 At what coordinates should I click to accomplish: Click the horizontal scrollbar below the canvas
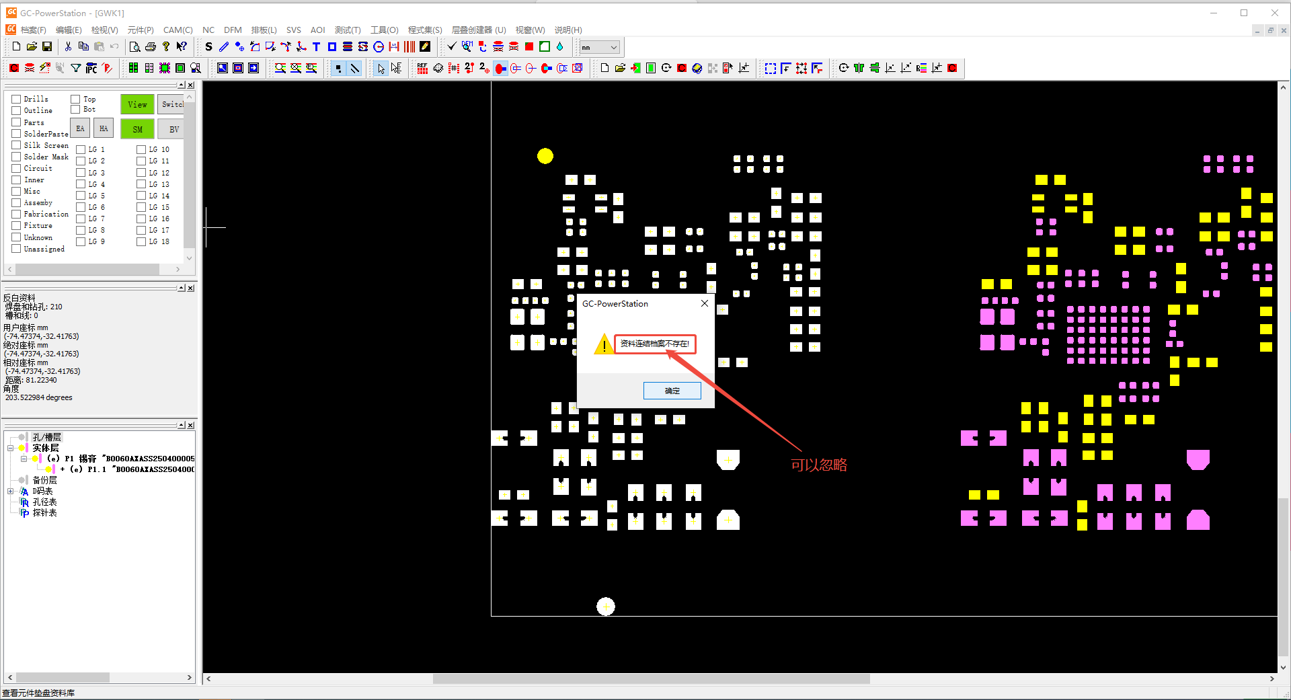click(x=651, y=678)
